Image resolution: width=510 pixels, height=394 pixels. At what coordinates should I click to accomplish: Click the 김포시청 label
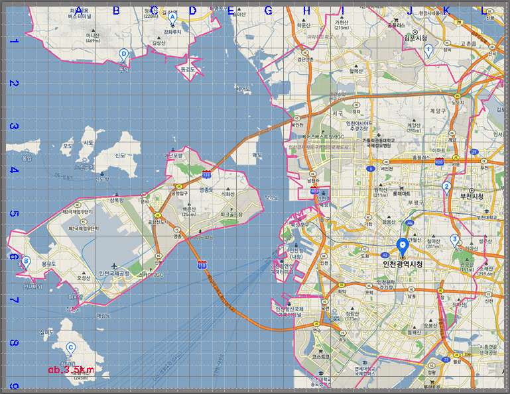coord(417,38)
